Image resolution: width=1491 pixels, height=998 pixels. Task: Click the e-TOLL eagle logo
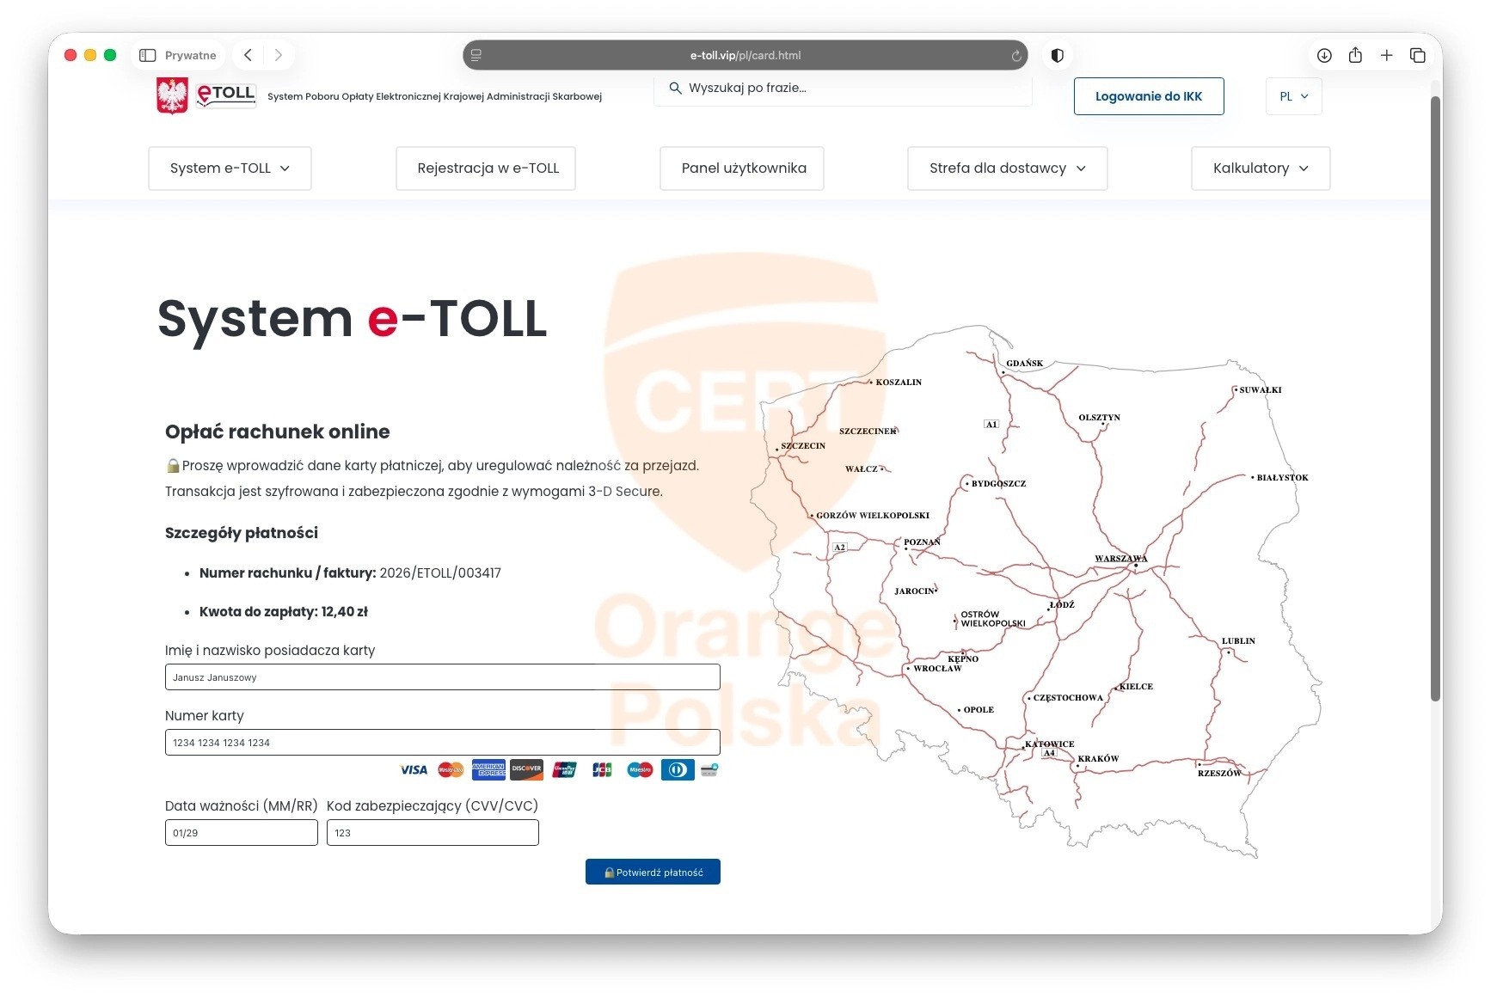172,96
